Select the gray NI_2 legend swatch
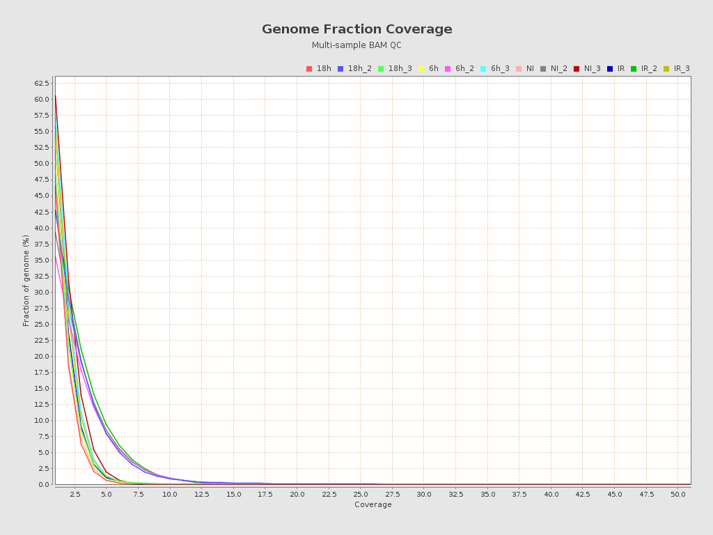Viewport: 713px width, 535px height. click(543, 69)
